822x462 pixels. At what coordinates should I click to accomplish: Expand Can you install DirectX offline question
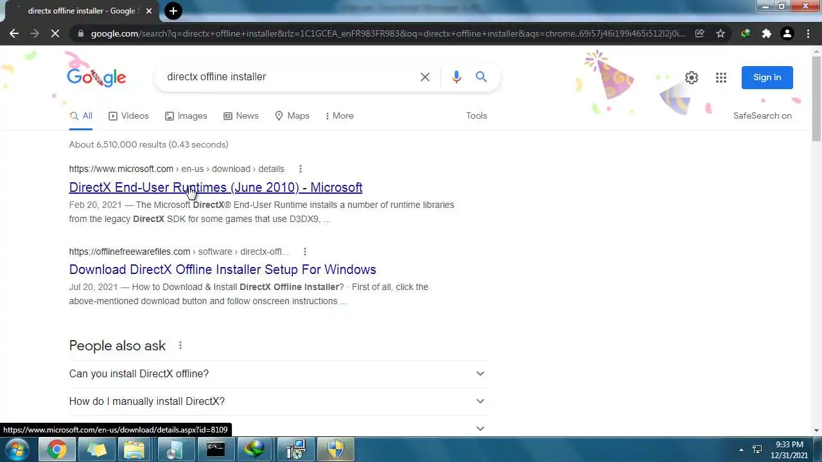click(278, 374)
